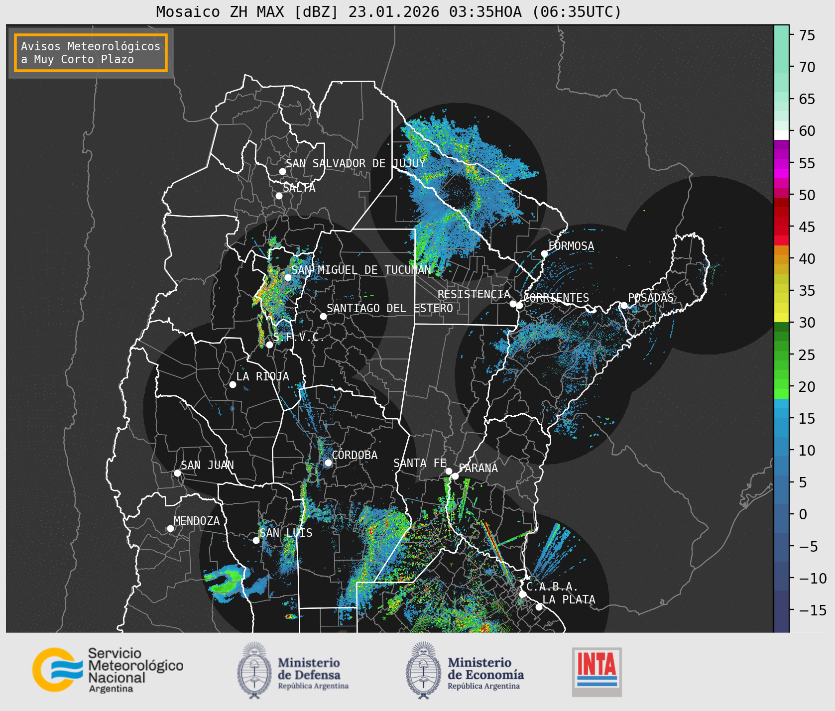Click the C.A.B.A. city marker
The width and height of the screenshot is (835, 711).
[522, 594]
